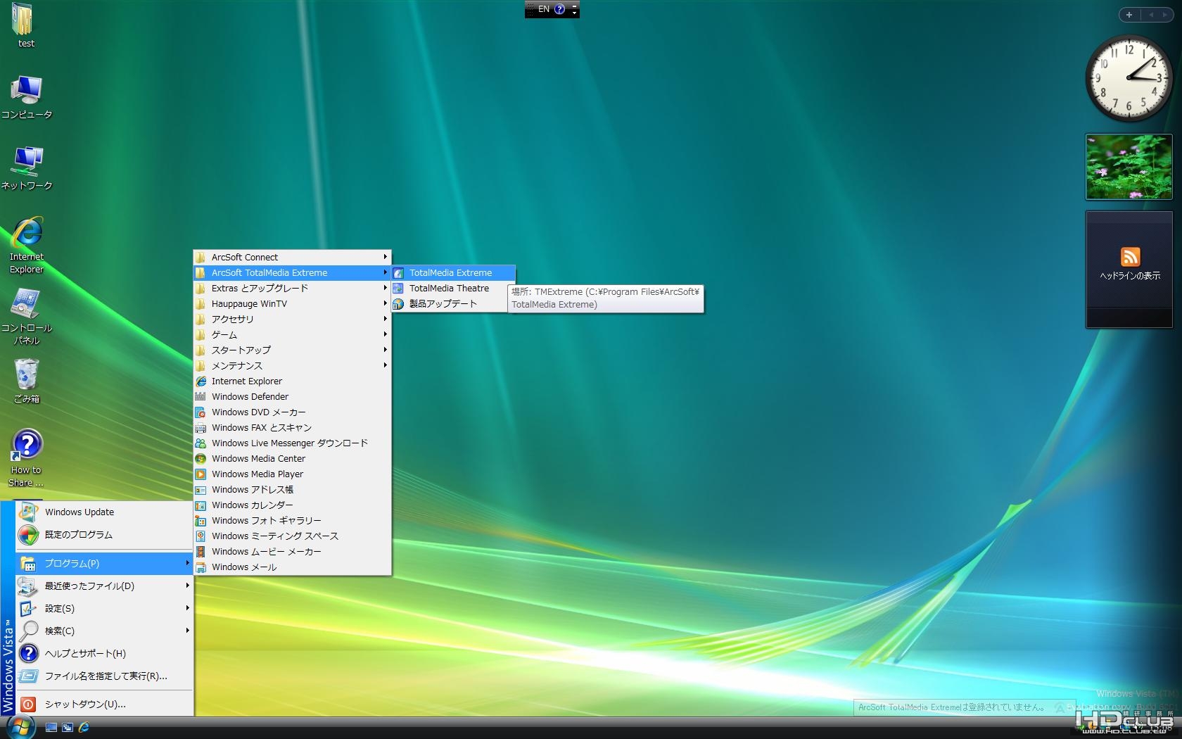Open Windows Update in Start menu

[79, 512]
